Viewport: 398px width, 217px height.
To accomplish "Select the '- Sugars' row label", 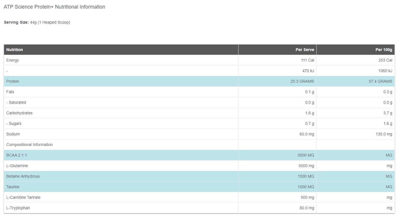I will (14, 123).
